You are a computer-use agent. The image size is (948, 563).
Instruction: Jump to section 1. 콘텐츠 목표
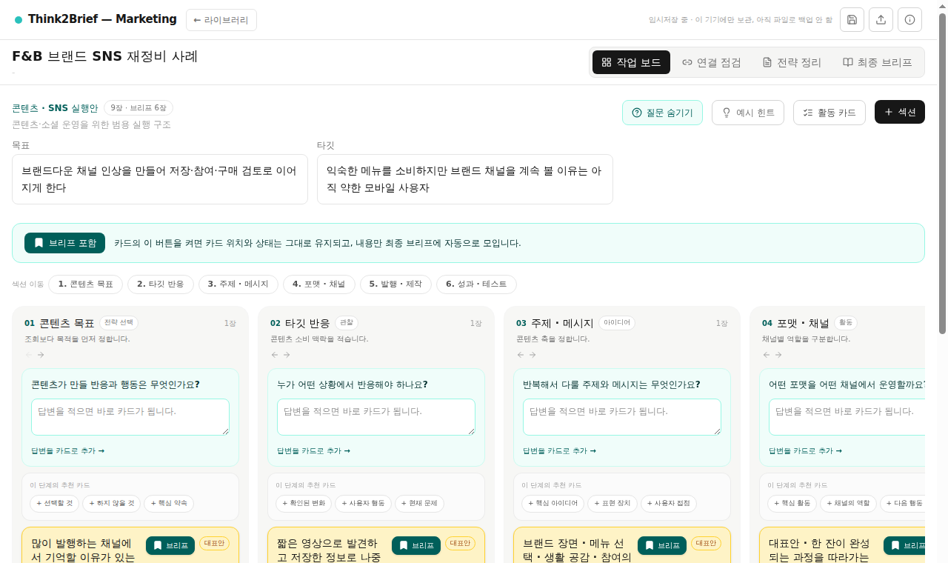85,284
